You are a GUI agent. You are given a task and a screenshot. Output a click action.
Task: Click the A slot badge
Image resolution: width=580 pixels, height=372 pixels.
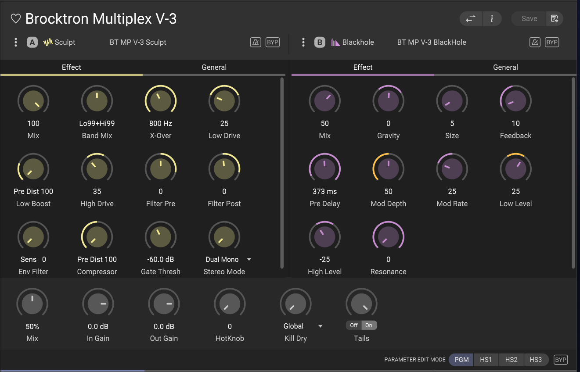click(x=32, y=43)
